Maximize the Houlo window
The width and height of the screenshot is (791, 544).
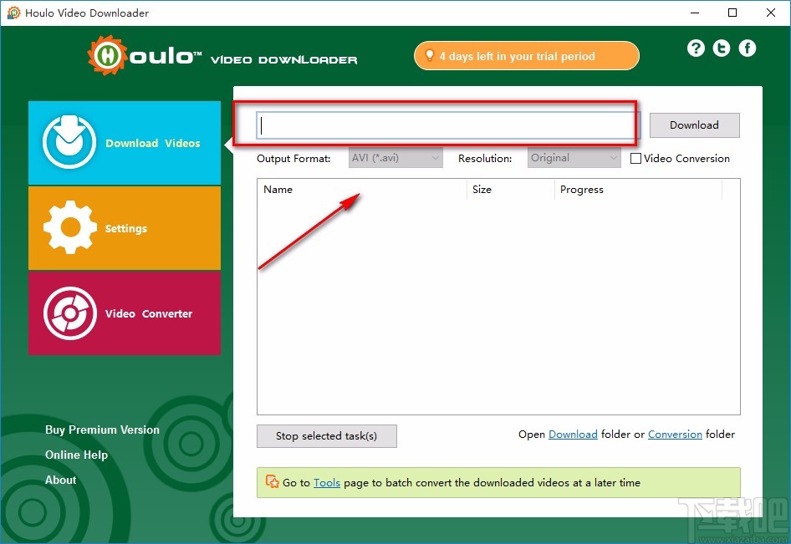(732, 13)
